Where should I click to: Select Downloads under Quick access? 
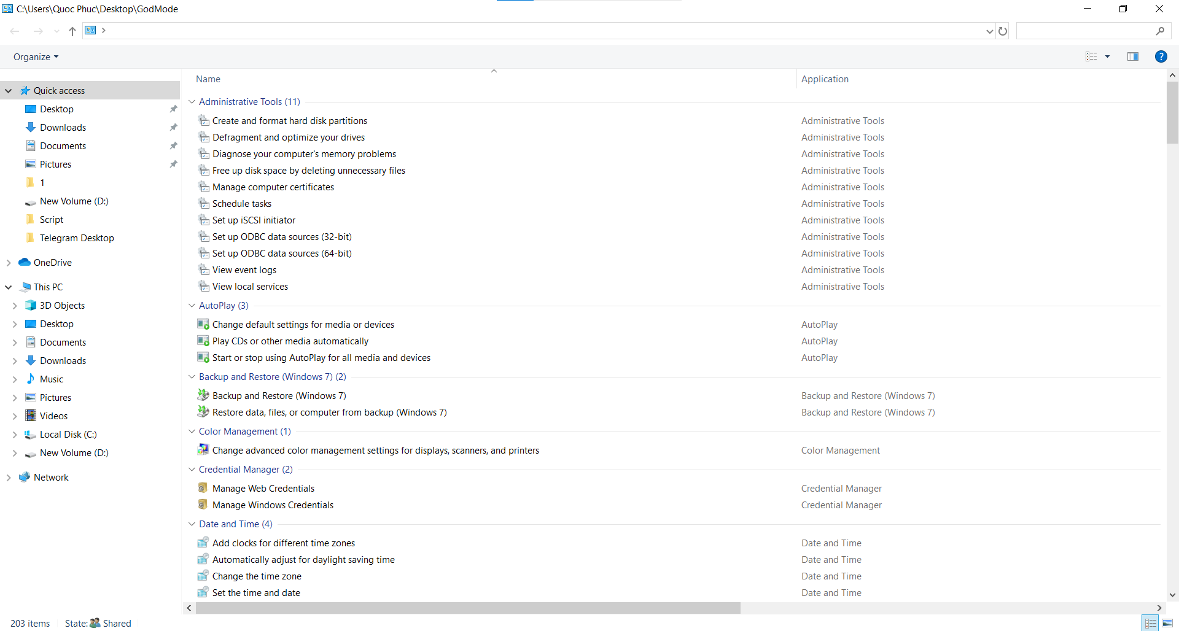point(63,128)
